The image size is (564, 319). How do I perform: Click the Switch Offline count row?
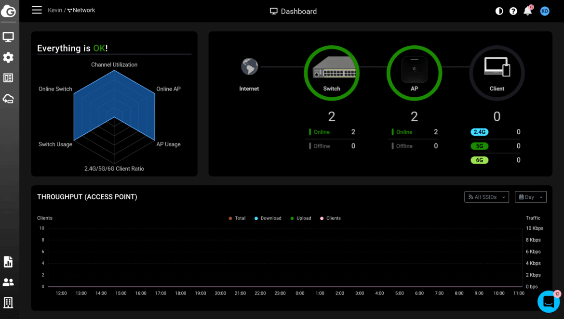click(x=332, y=146)
